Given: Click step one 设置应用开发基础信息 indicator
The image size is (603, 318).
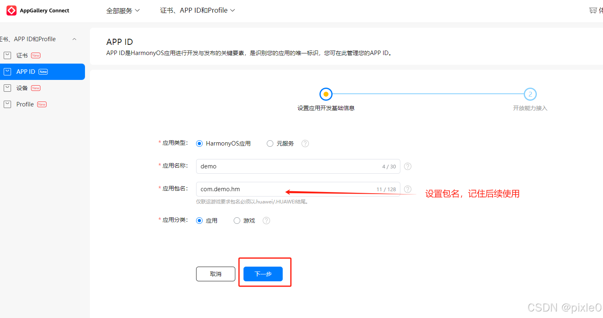Looking at the screenshot, I should point(326,94).
